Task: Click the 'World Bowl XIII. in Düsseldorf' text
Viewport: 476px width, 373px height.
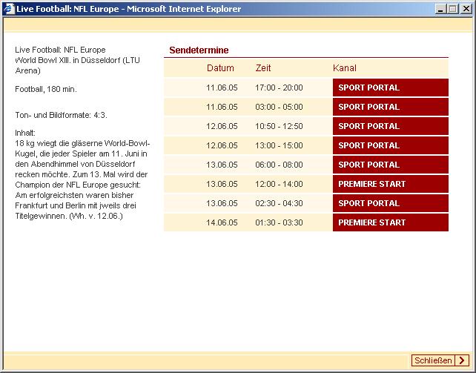Action: tap(69, 60)
